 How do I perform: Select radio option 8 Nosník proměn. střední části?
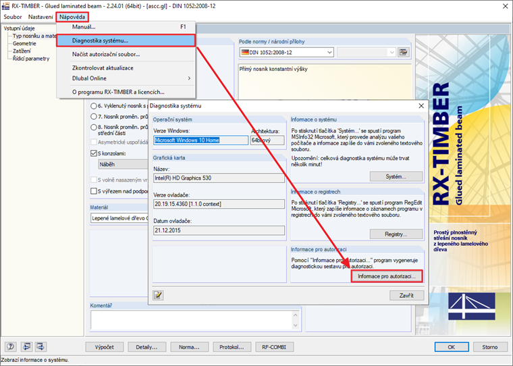pyautogui.click(x=94, y=127)
